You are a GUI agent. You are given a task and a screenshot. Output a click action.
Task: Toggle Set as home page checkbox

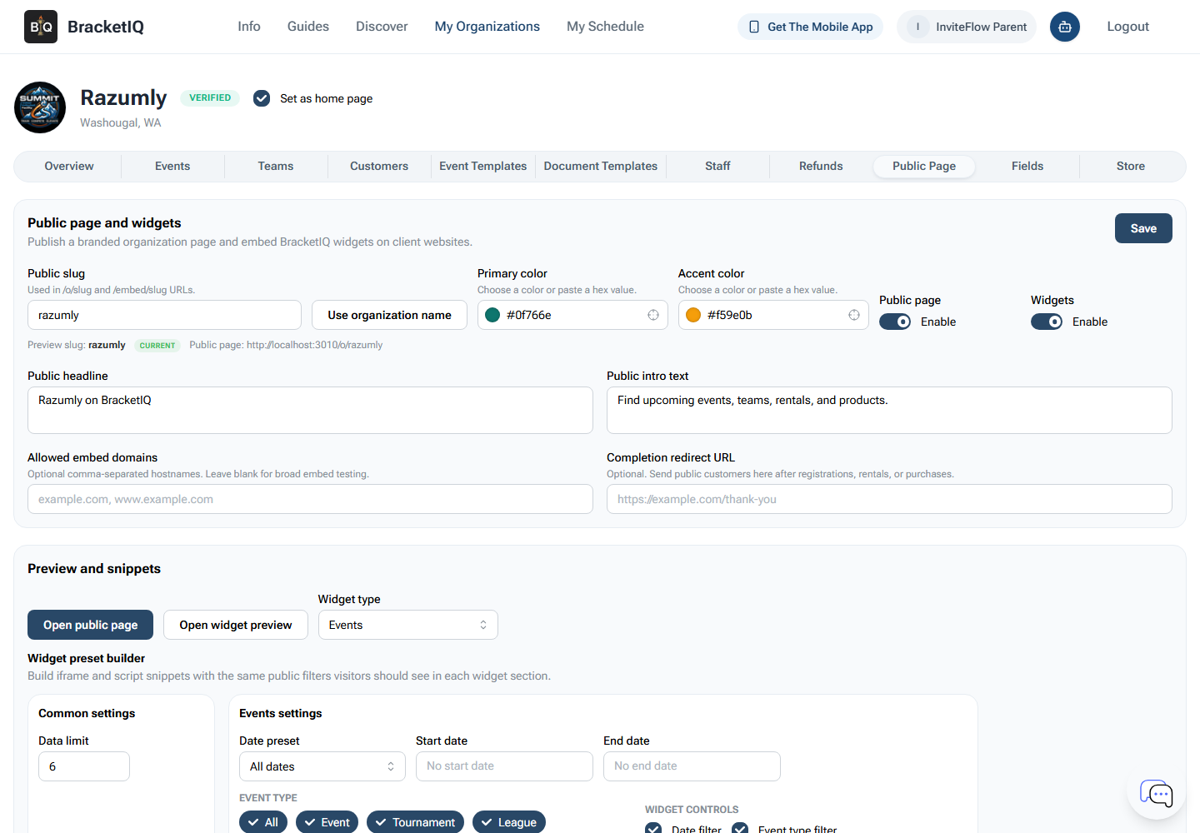(x=262, y=98)
